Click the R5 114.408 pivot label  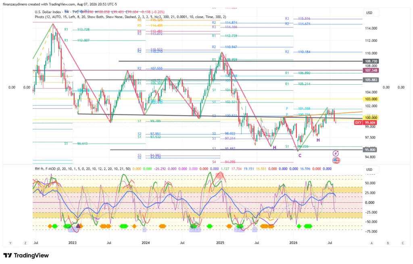[150, 25]
